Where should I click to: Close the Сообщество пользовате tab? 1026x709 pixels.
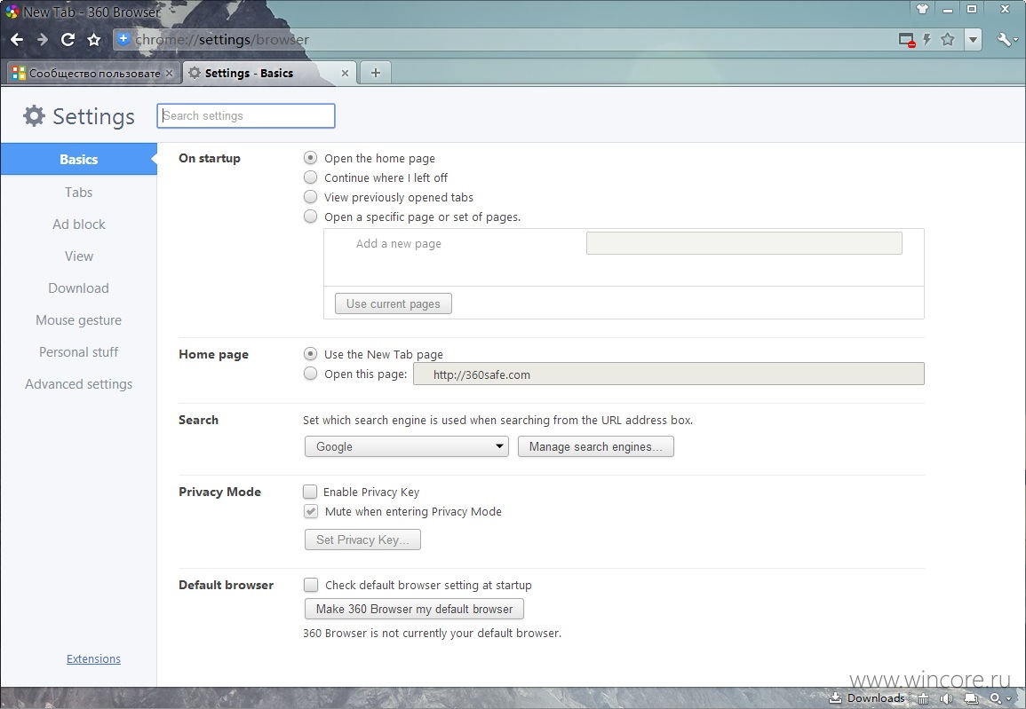pyautogui.click(x=170, y=73)
